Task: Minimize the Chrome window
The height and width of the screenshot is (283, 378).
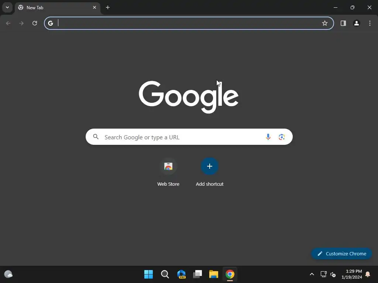Action: coord(335,7)
